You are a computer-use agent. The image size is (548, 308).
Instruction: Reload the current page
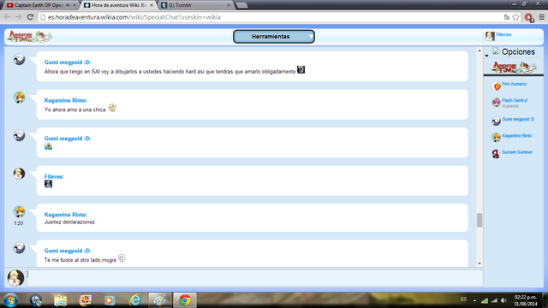click(31, 17)
